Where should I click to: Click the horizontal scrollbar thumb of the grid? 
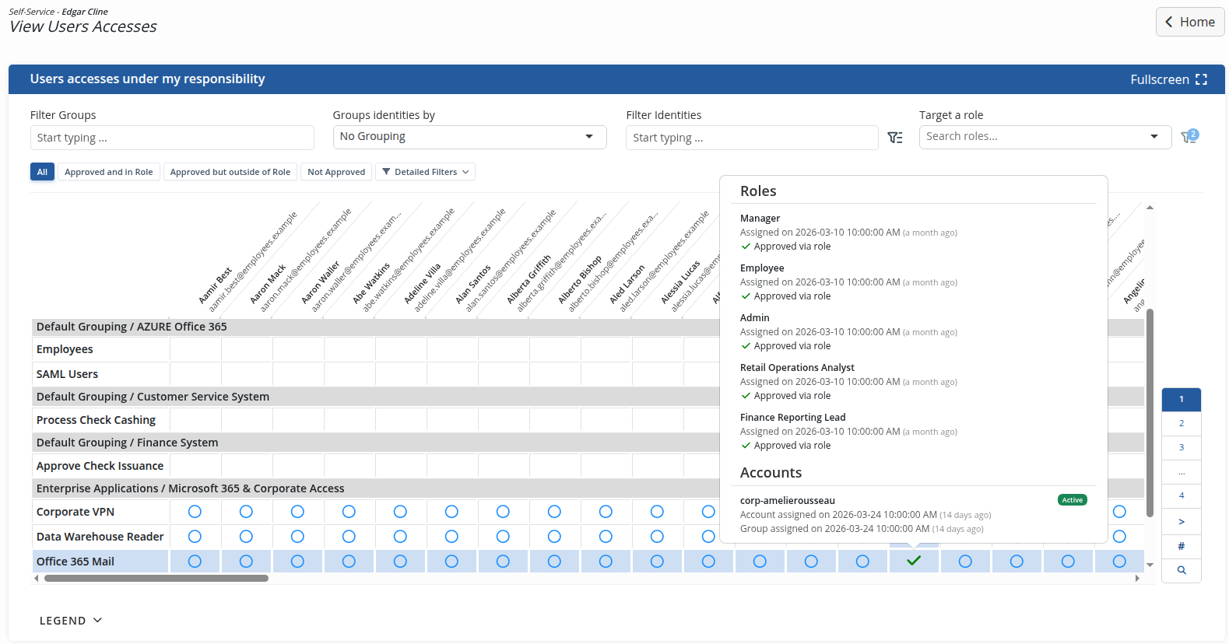pyautogui.click(x=156, y=578)
